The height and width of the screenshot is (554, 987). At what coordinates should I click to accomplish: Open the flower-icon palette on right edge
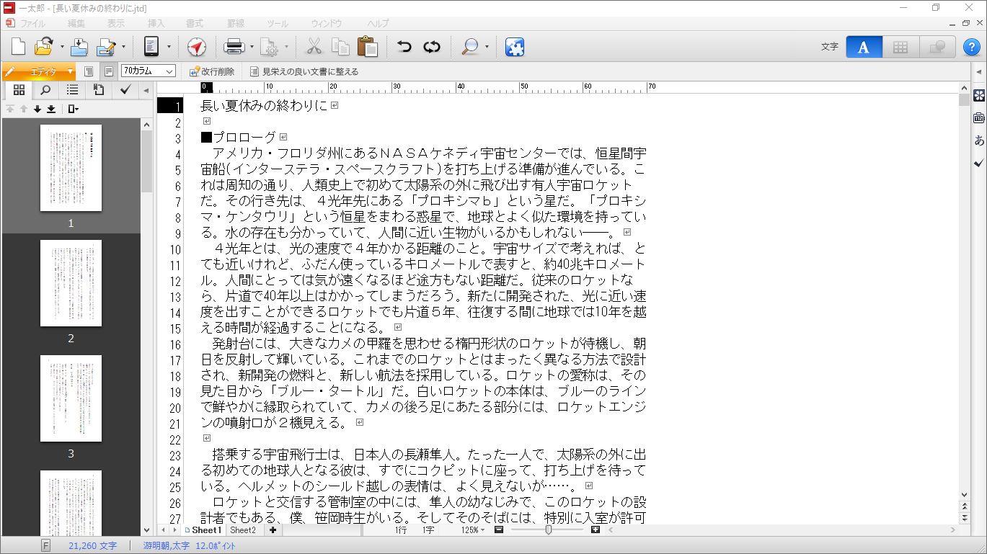coord(979,95)
